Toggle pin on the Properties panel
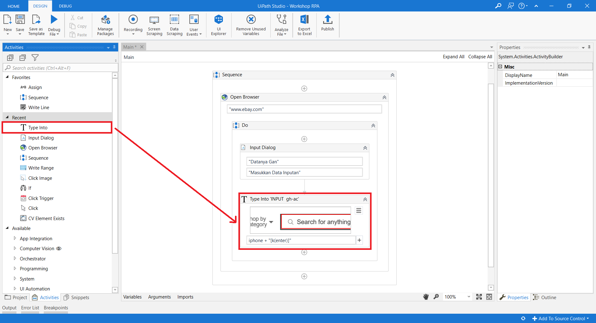 click(x=589, y=47)
